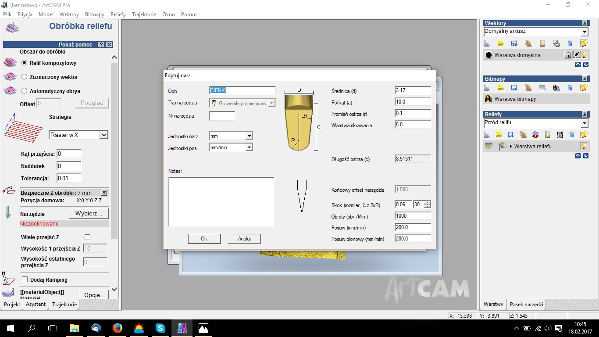Move vector layer up arrow in Wektory
This screenshot has height=337, width=599.
click(x=578, y=65)
